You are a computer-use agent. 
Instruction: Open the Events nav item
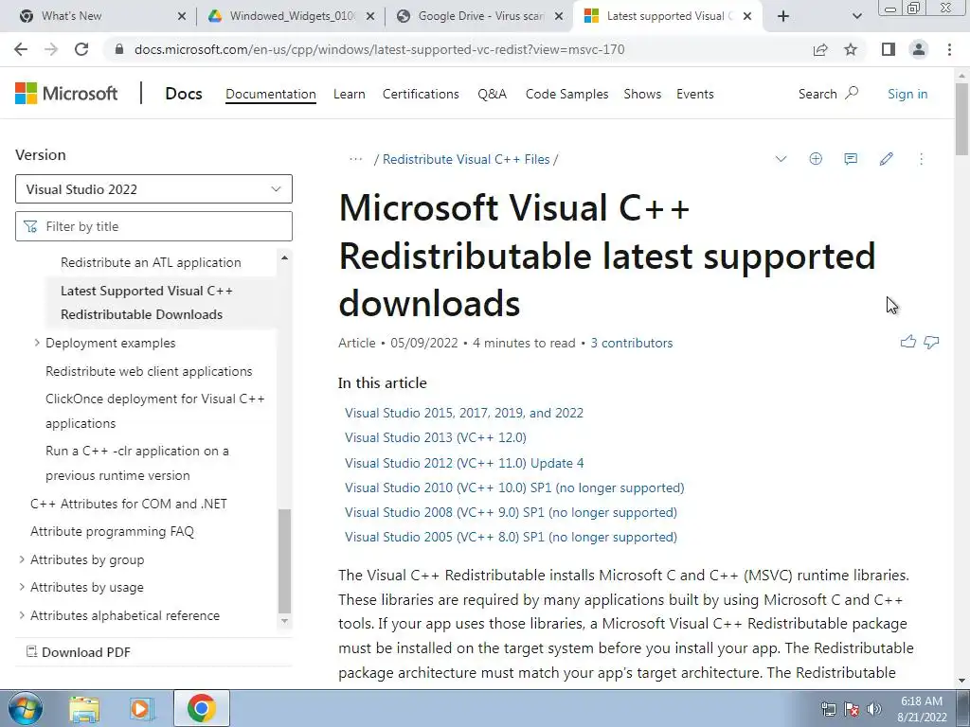pos(694,94)
